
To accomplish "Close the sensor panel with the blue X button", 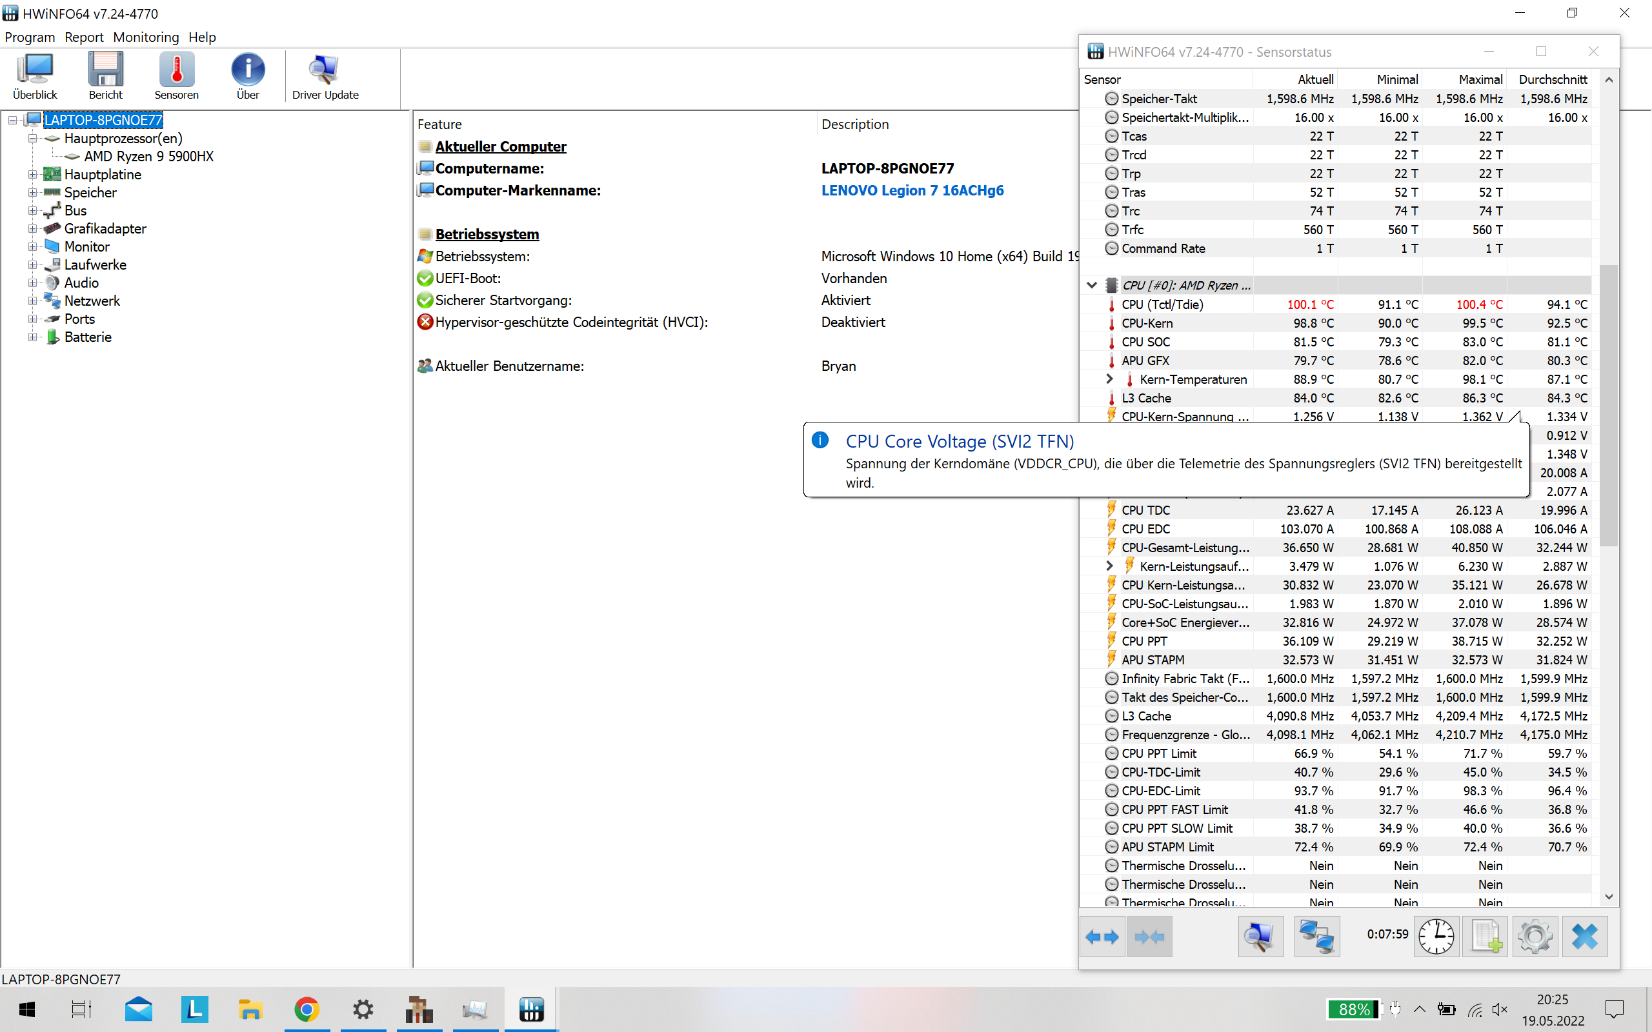I will pos(1584,937).
